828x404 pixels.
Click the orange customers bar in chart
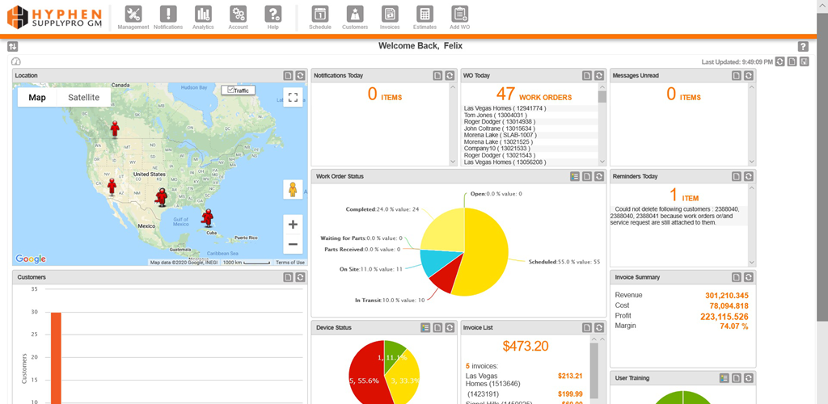tap(56, 358)
